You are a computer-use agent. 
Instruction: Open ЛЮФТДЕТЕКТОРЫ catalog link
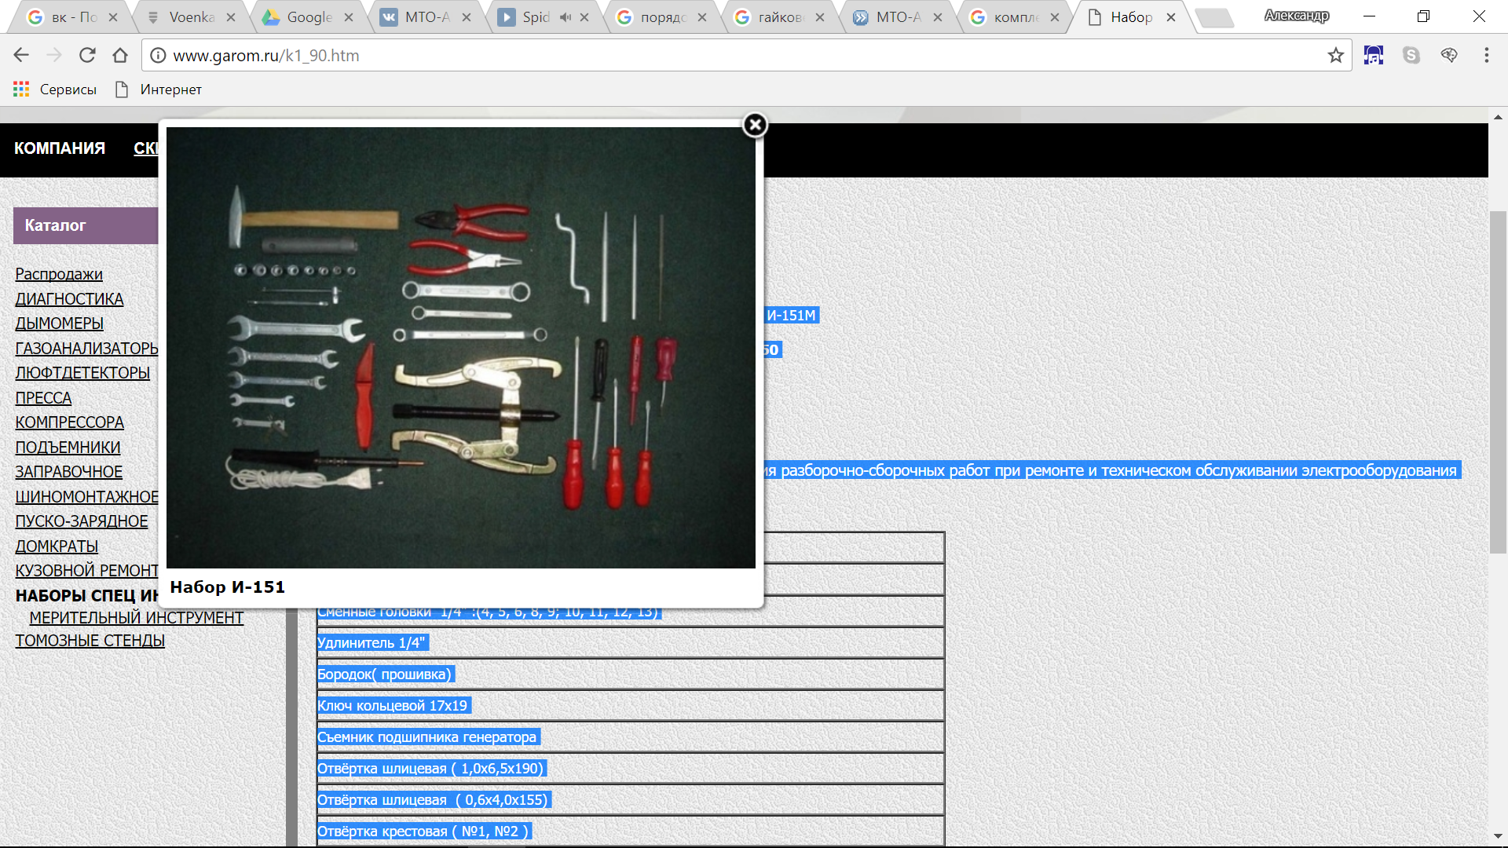tap(82, 373)
